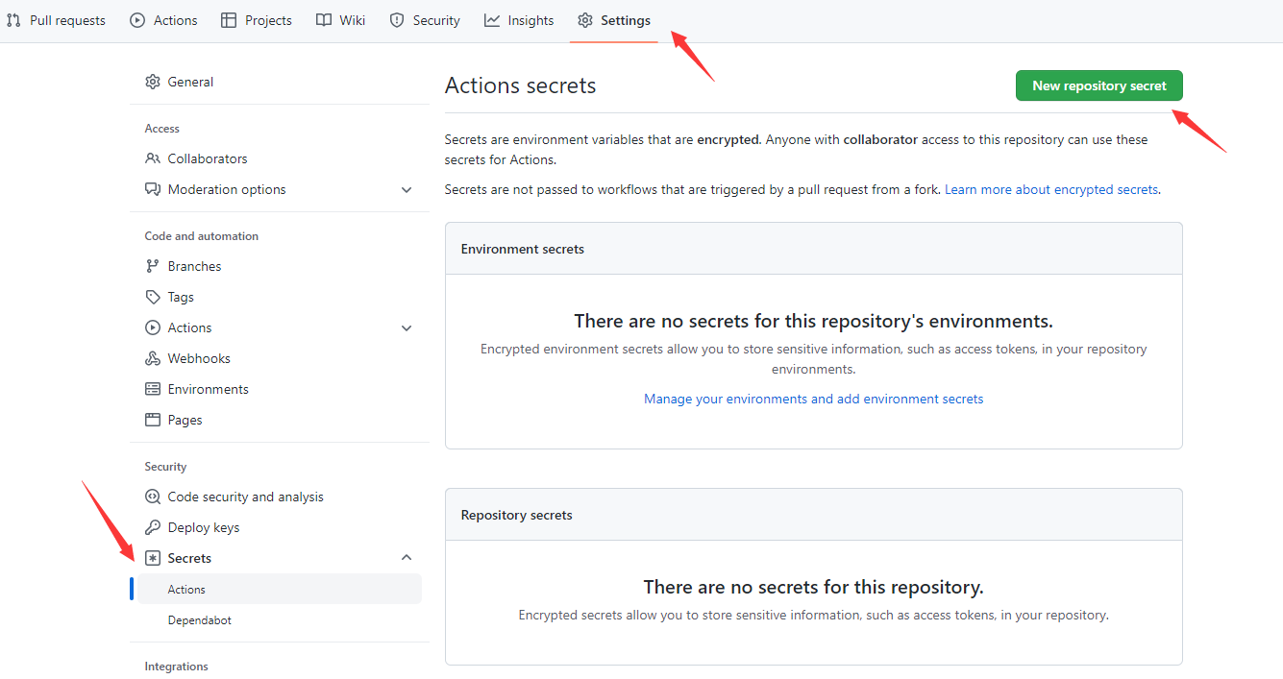Expand the Actions settings section
This screenshot has height=679, width=1283.
[x=406, y=327]
